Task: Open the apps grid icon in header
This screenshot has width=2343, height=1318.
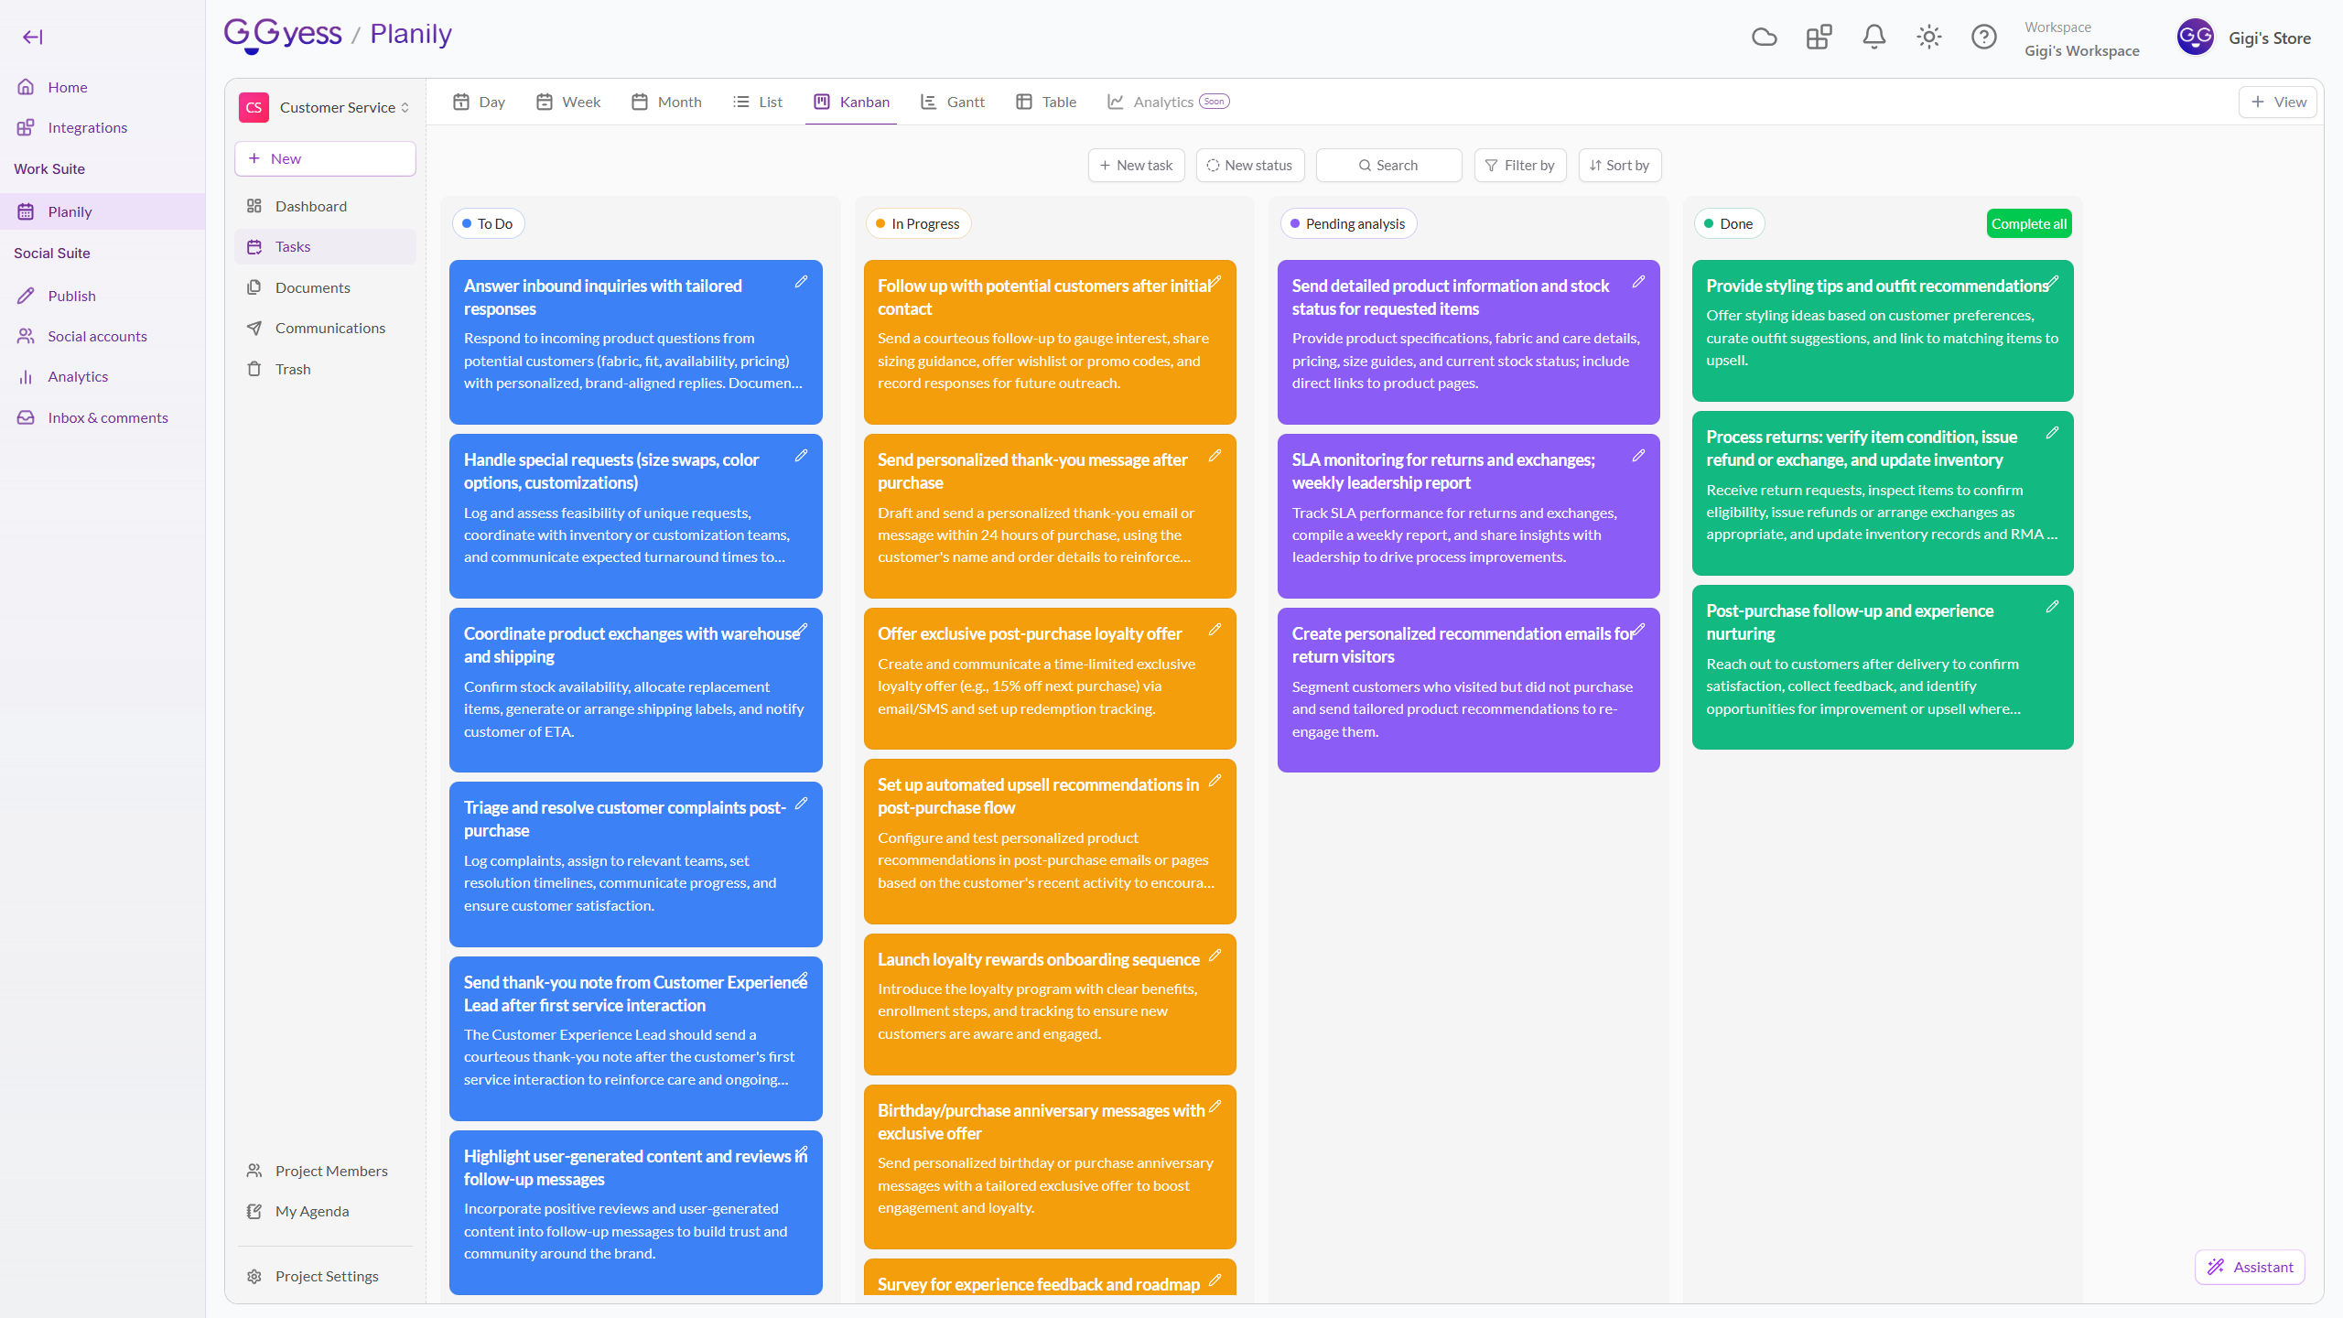Action: (1819, 37)
